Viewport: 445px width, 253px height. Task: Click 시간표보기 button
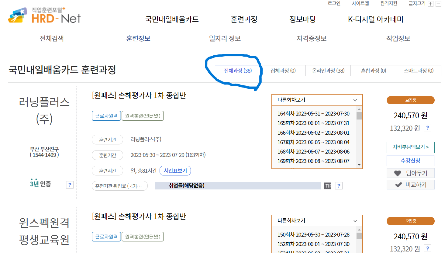click(x=175, y=171)
